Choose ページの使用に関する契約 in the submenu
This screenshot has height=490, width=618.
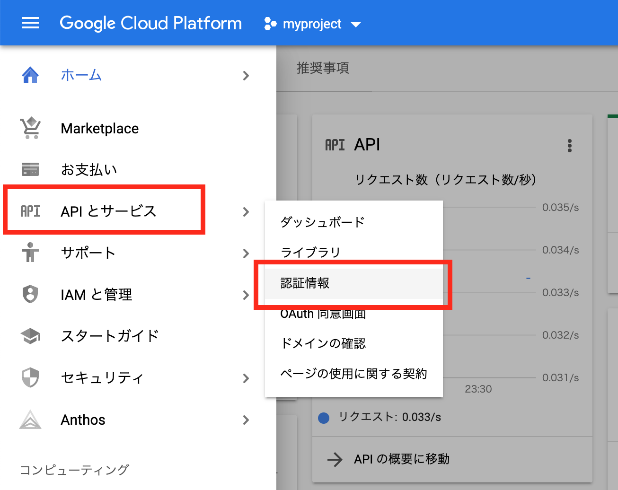tap(353, 374)
